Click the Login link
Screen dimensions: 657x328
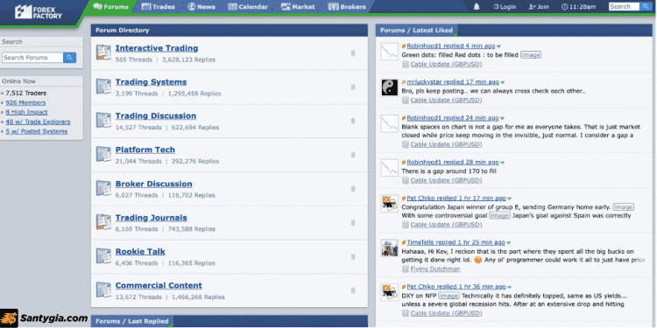coord(505,7)
